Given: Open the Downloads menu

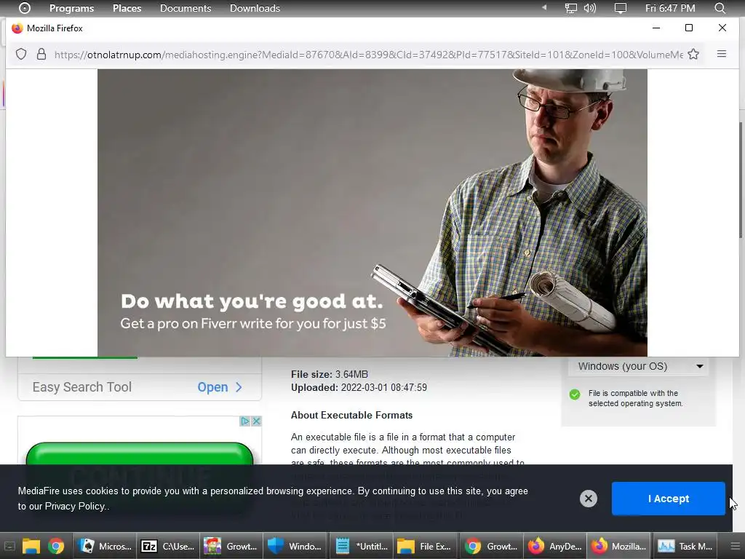Looking at the screenshot, I should pos(255,8).
